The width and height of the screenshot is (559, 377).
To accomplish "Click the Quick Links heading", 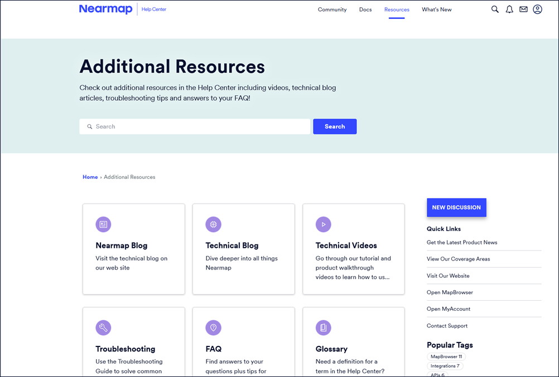I will point(444,229).
